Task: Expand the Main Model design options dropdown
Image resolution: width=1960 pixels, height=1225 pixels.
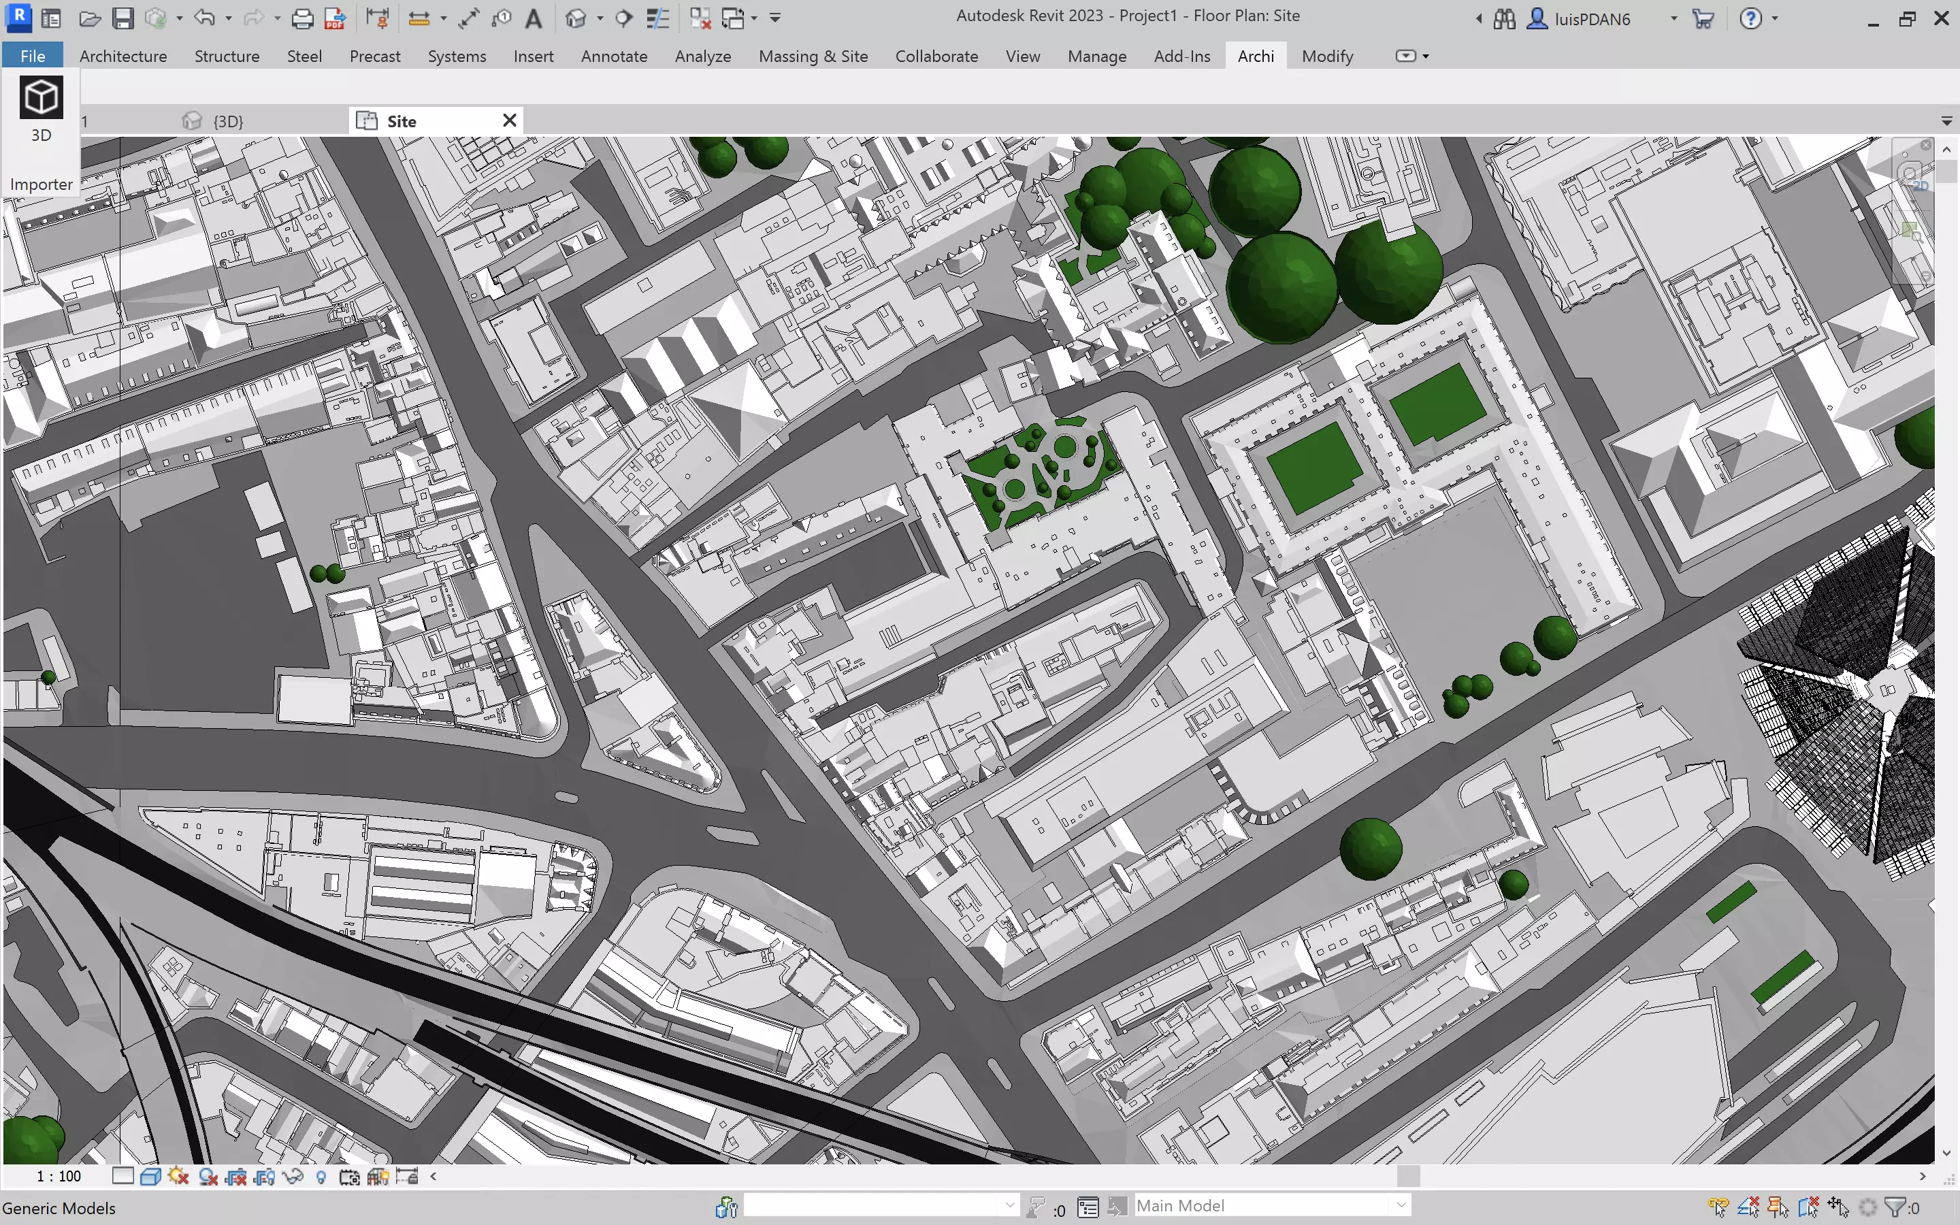Action: (x=1401, y=1205)
